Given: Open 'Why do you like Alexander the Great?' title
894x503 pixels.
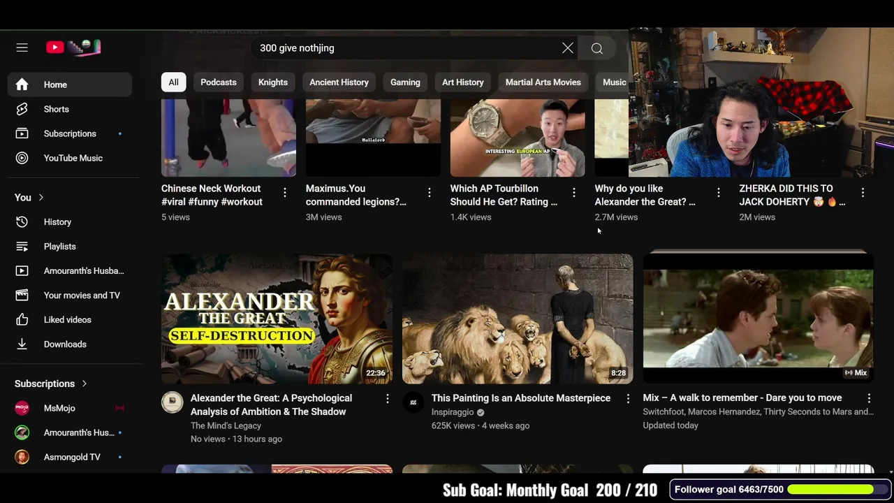Looking at the screenshot, I should click(x=645, y=195).
